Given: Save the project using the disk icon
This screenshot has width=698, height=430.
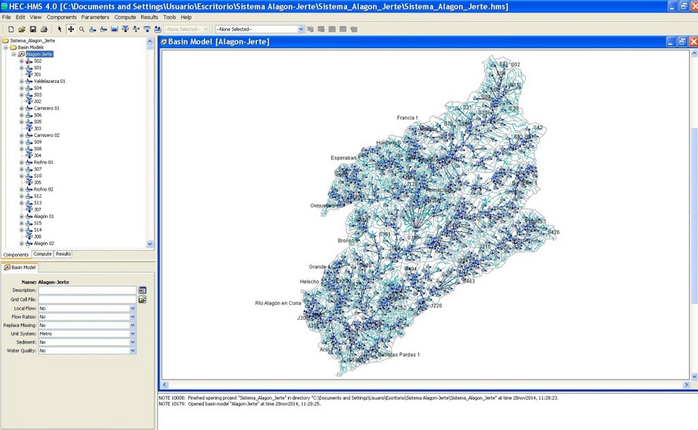Looking at the screenshot, I should click(x=33, y=29).
